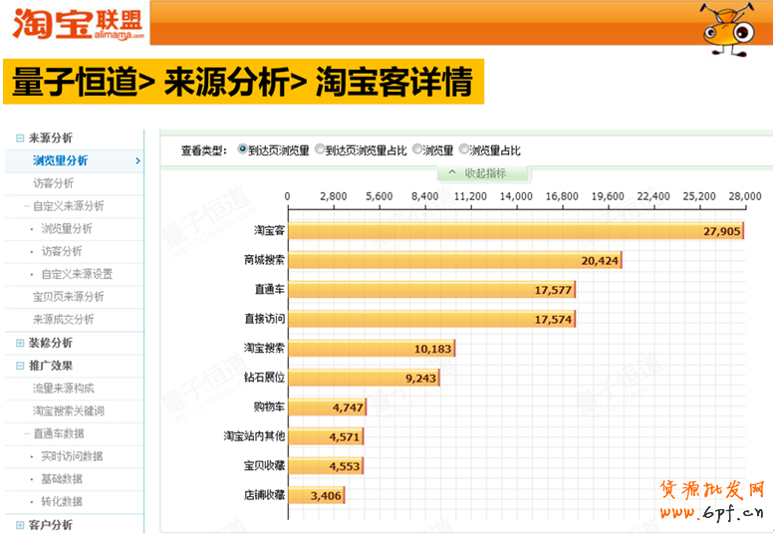Select the 到达页浏览量 radio button
The height and width of the screenshot is (534, 774).
click(242, 148)
